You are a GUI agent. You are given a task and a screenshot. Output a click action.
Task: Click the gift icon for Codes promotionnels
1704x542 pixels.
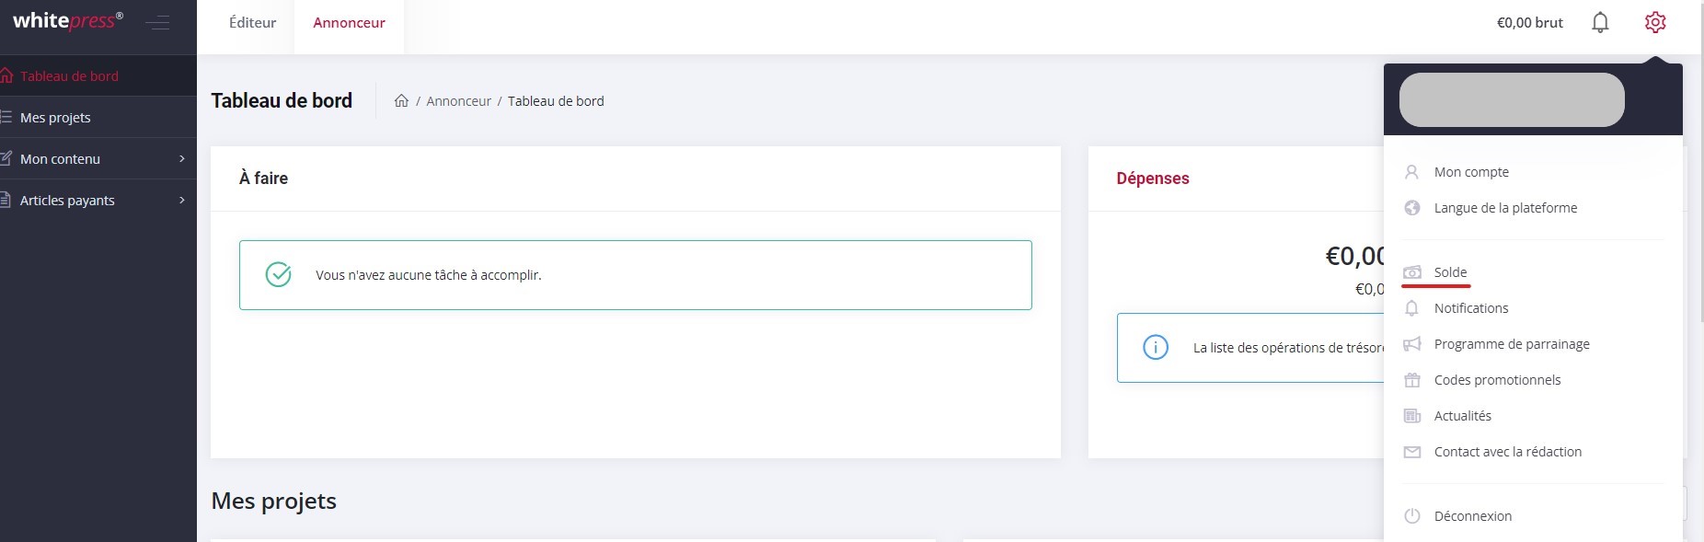(x=1412, y=380)
